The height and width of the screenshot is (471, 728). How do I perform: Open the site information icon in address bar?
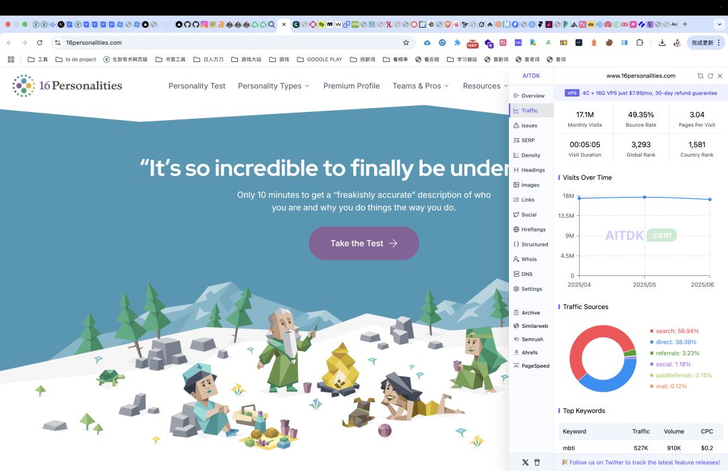(57, 43)
